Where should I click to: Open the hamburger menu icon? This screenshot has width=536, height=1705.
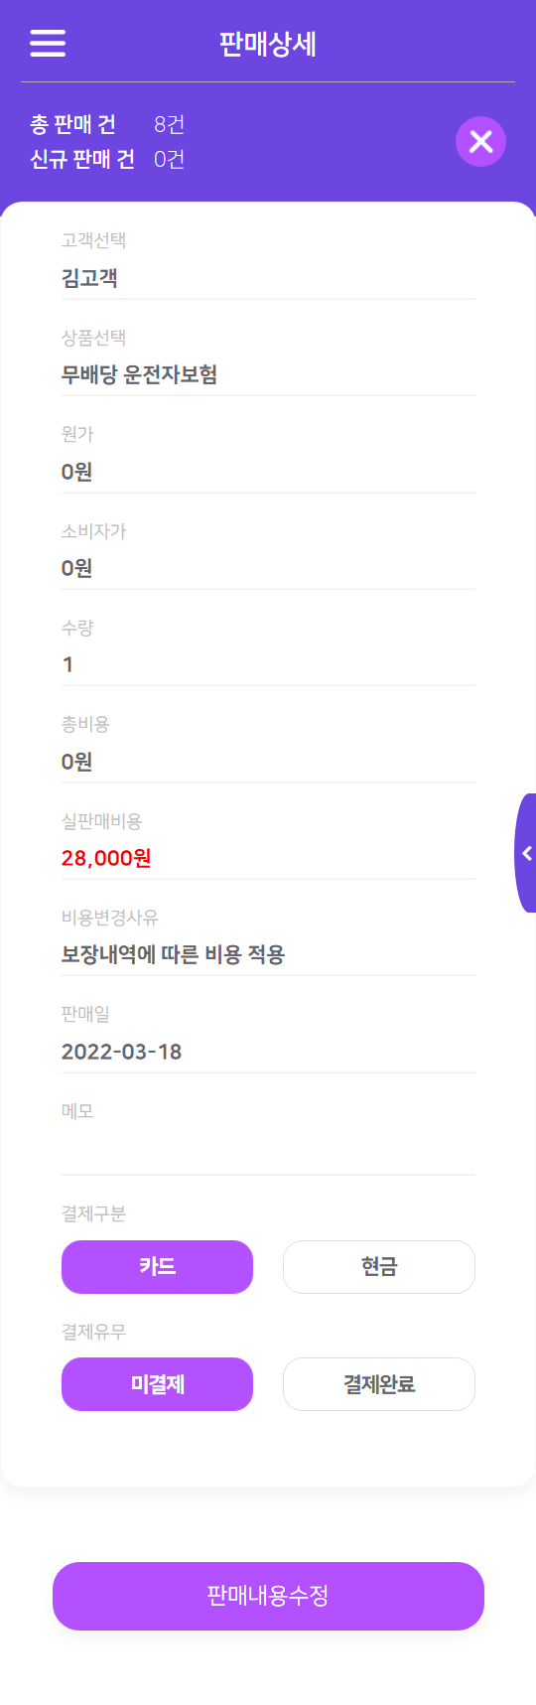tap(48, 44)
